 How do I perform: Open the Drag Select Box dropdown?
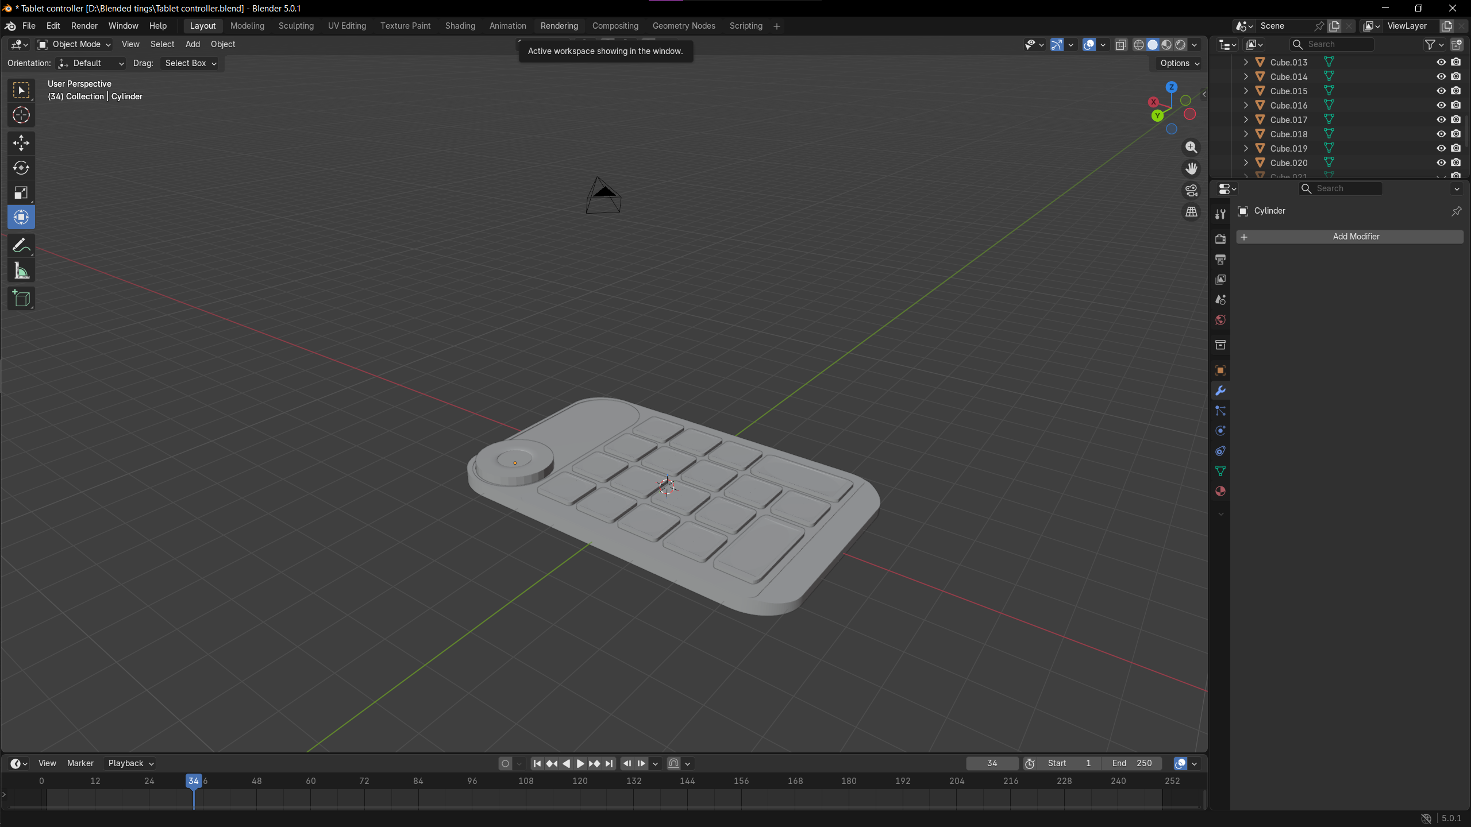pyautogui.click(x=190, y=63)
